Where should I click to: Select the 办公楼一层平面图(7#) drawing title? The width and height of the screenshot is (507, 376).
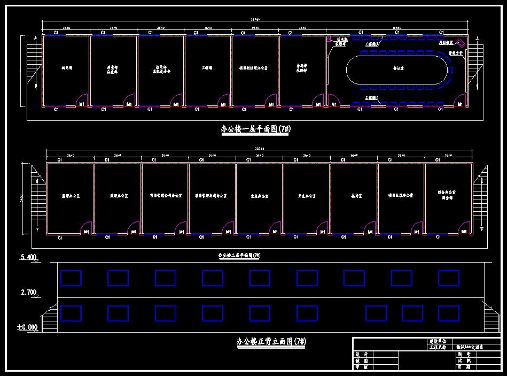256,129
